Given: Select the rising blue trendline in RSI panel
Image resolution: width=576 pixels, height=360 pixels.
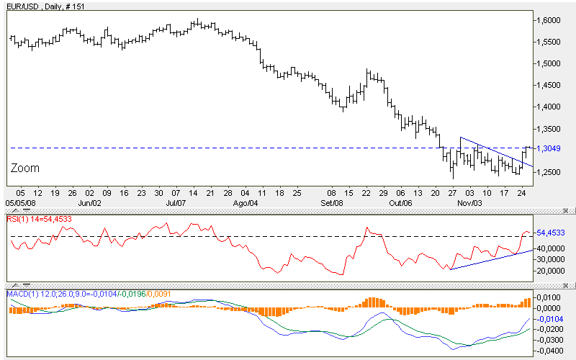Looking at the screenshot, I should [490, 260].
